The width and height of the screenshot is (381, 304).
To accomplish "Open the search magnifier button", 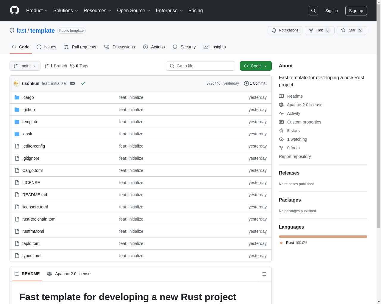I will (x=313, y=11).
